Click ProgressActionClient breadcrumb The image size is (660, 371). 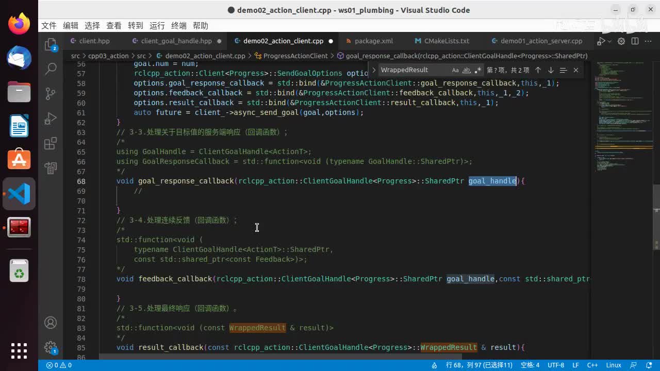295,56
